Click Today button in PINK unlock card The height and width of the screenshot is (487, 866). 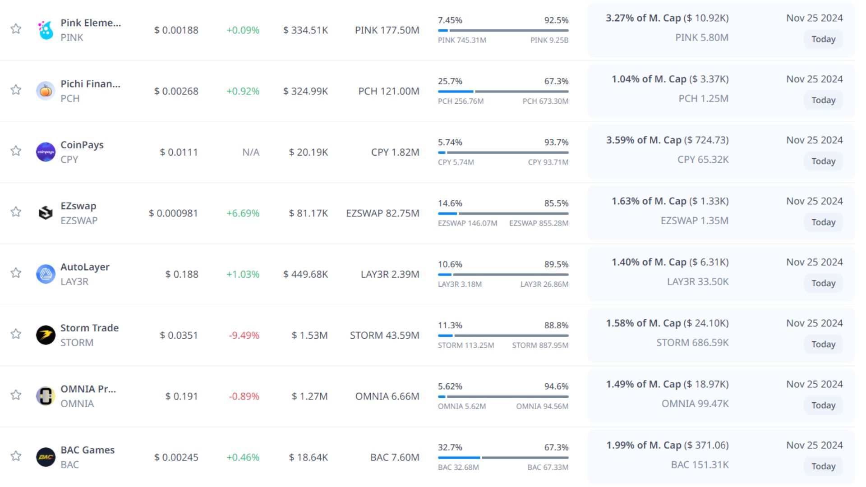point(823,39)
